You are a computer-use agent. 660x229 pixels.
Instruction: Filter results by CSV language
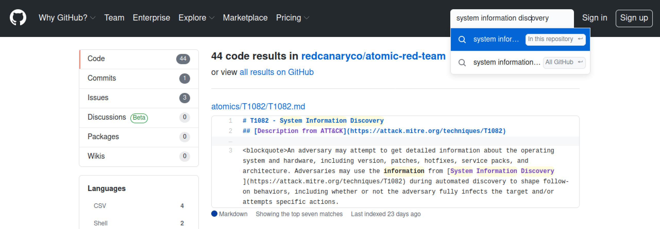pos(100,206)
